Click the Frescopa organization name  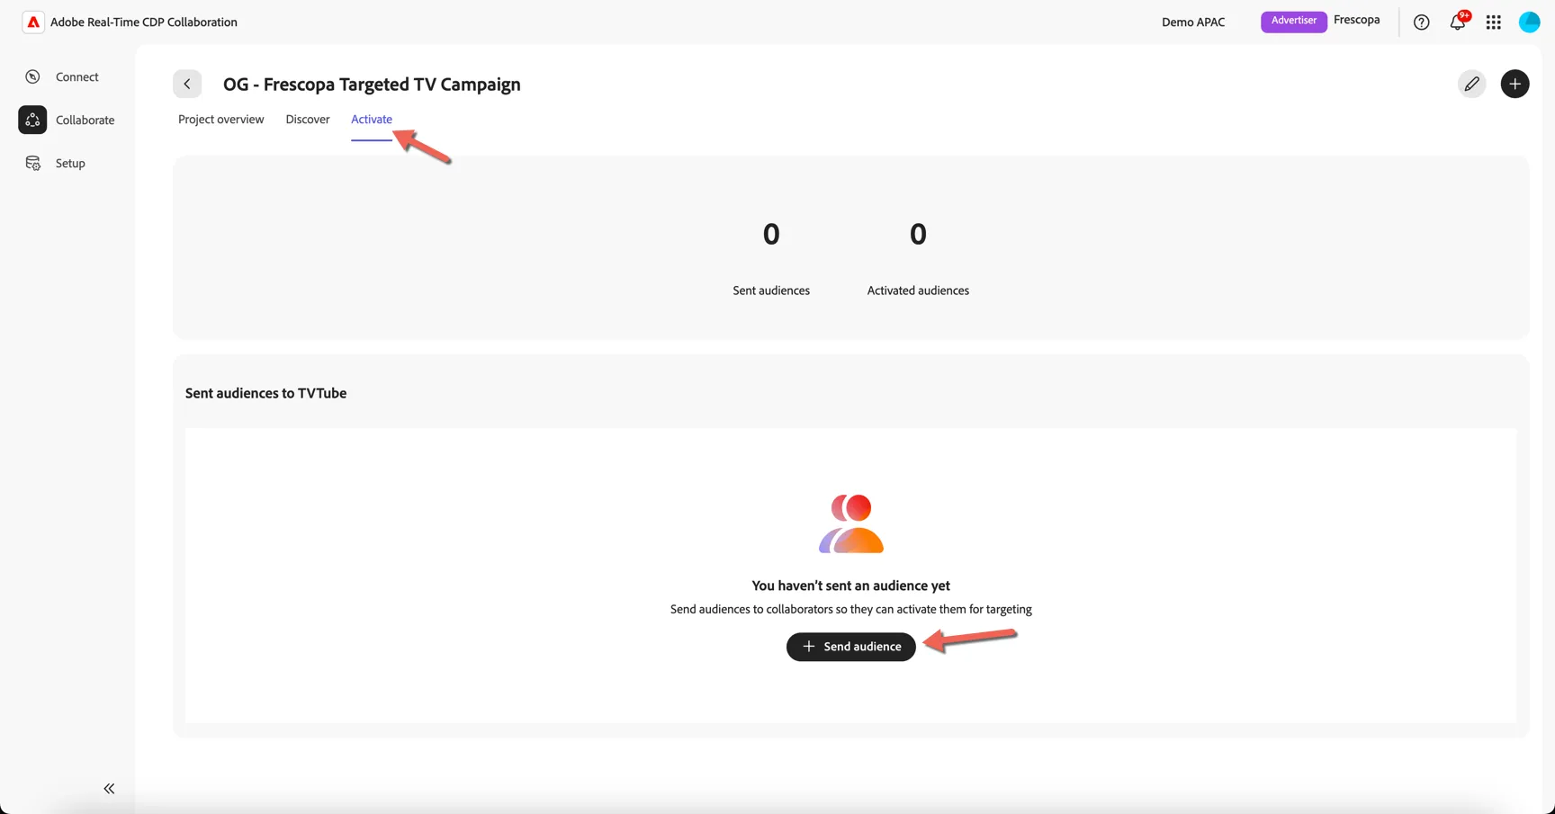[1356, 20]
